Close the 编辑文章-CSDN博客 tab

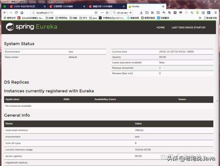point(124,6)
